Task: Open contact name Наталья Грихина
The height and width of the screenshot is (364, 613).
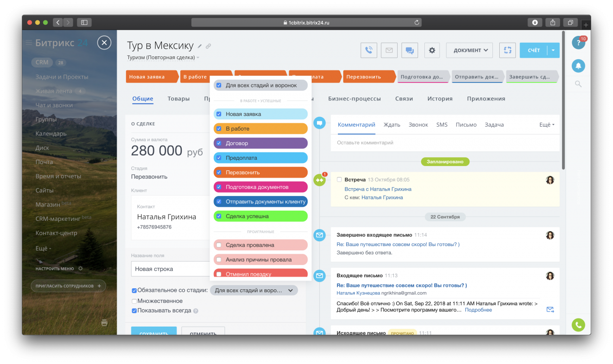Action: click(166, 217)
